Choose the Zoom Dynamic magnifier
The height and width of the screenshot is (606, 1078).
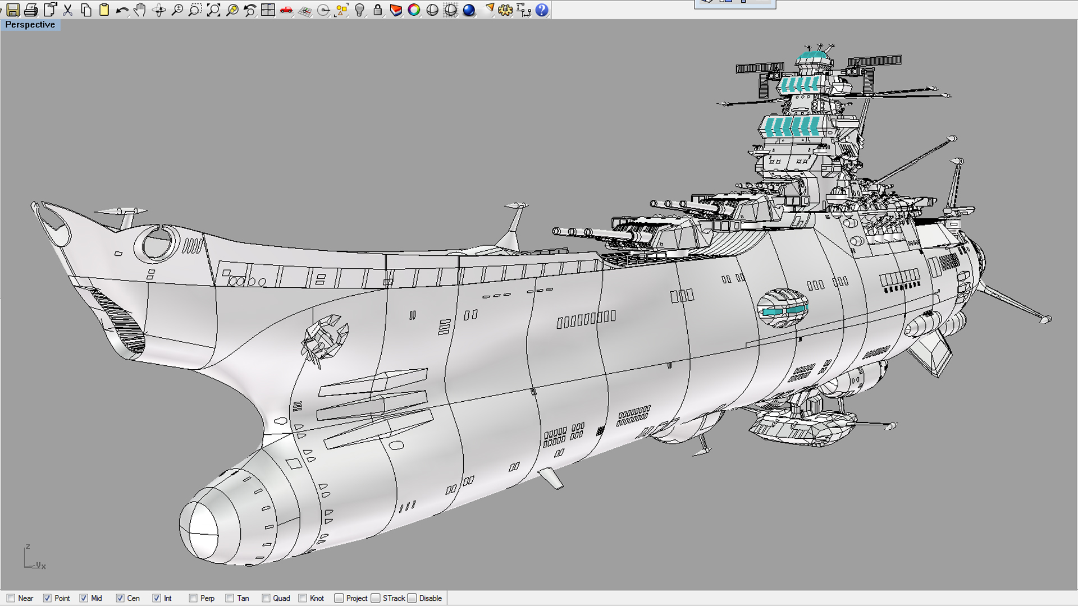point(177,10)
